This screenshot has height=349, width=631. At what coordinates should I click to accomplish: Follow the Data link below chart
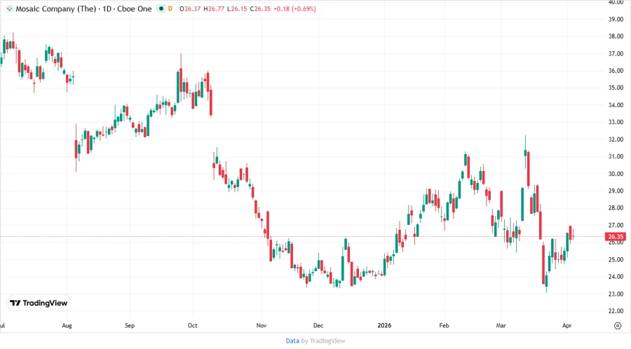pos(292,341)
